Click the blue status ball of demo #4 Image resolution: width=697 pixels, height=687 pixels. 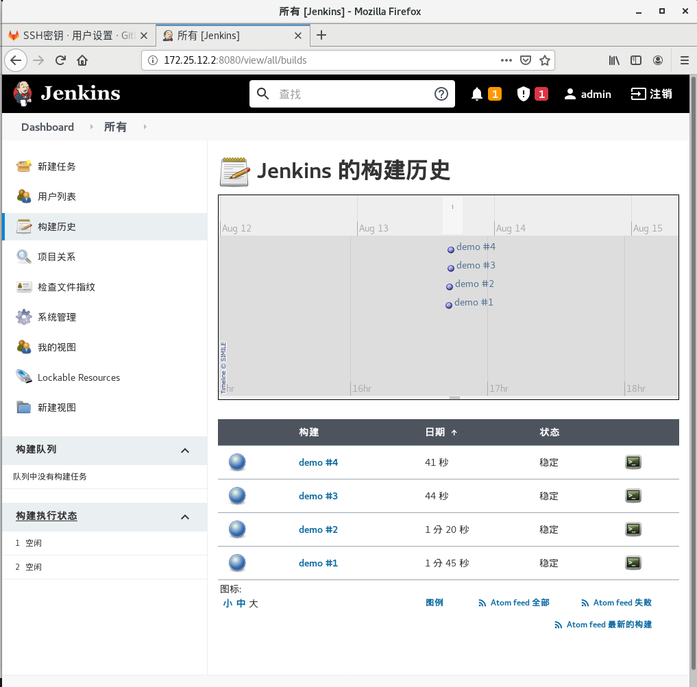coord(237,462)
